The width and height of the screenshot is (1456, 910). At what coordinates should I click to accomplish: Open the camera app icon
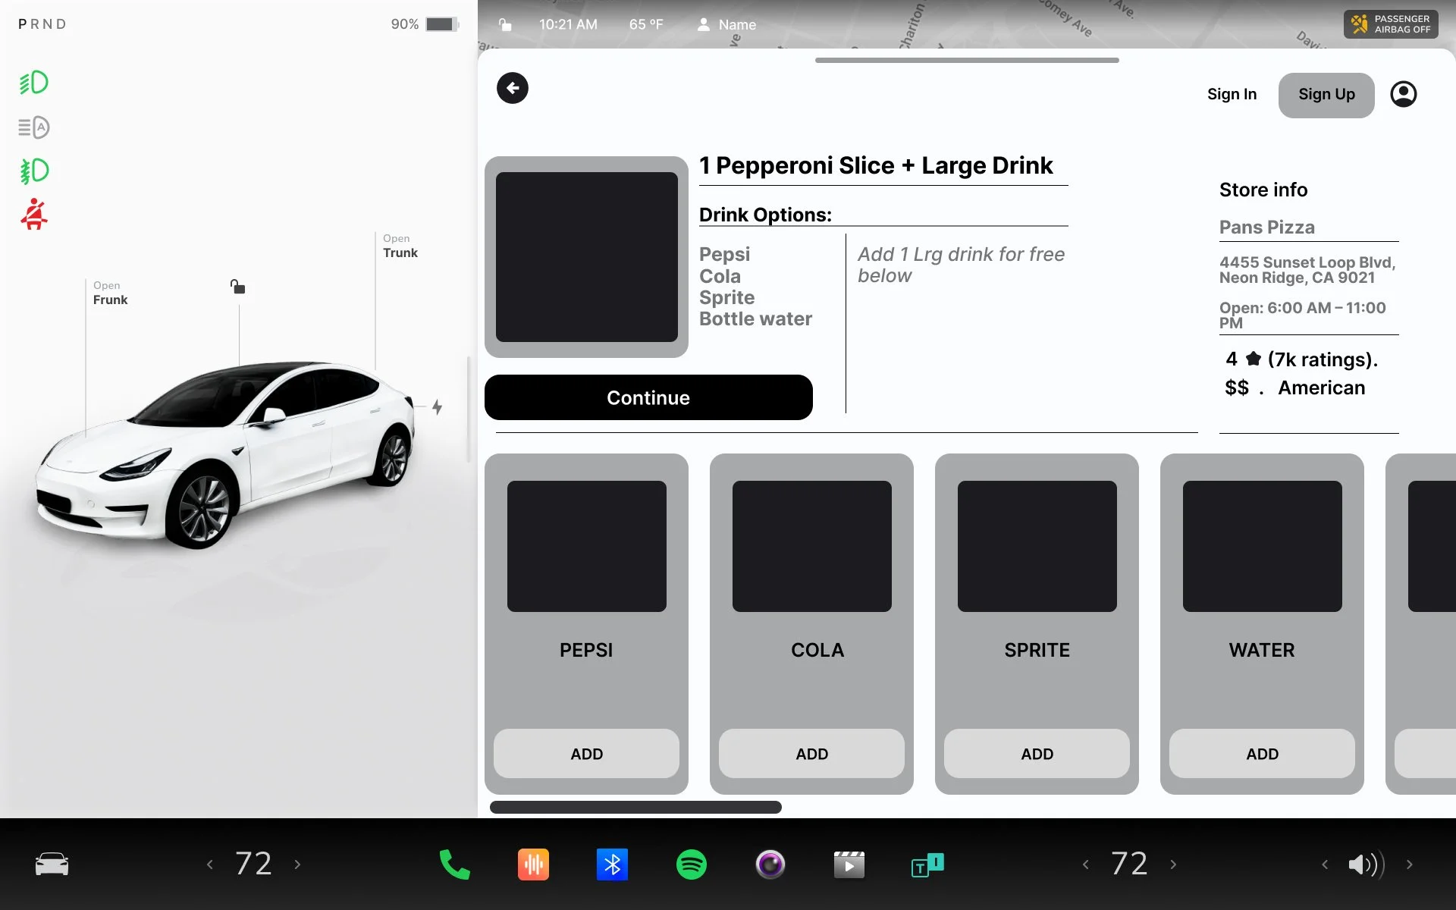[770, 864]
